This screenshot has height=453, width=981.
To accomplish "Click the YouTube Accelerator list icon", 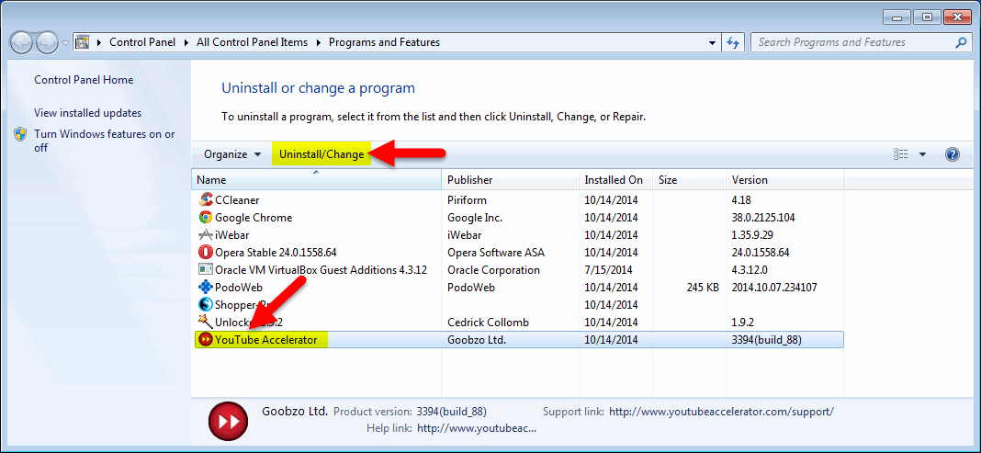I will pos(205,340).
